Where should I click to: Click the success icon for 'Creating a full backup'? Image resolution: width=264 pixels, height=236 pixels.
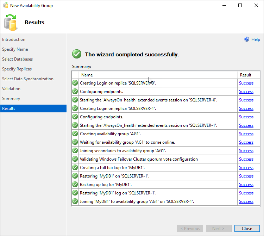(x=75, y=168)
